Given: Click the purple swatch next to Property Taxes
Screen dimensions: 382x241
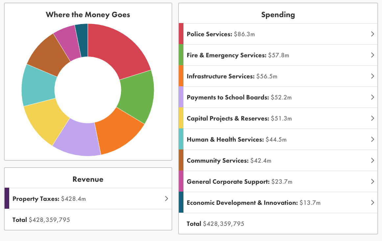Looking at the screenshot, I should point(7,199).
